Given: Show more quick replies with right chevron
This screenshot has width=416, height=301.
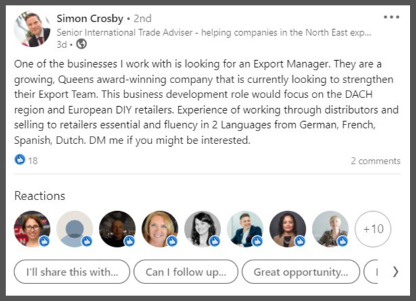Looking at the screenshot, I should pos(395,272).
